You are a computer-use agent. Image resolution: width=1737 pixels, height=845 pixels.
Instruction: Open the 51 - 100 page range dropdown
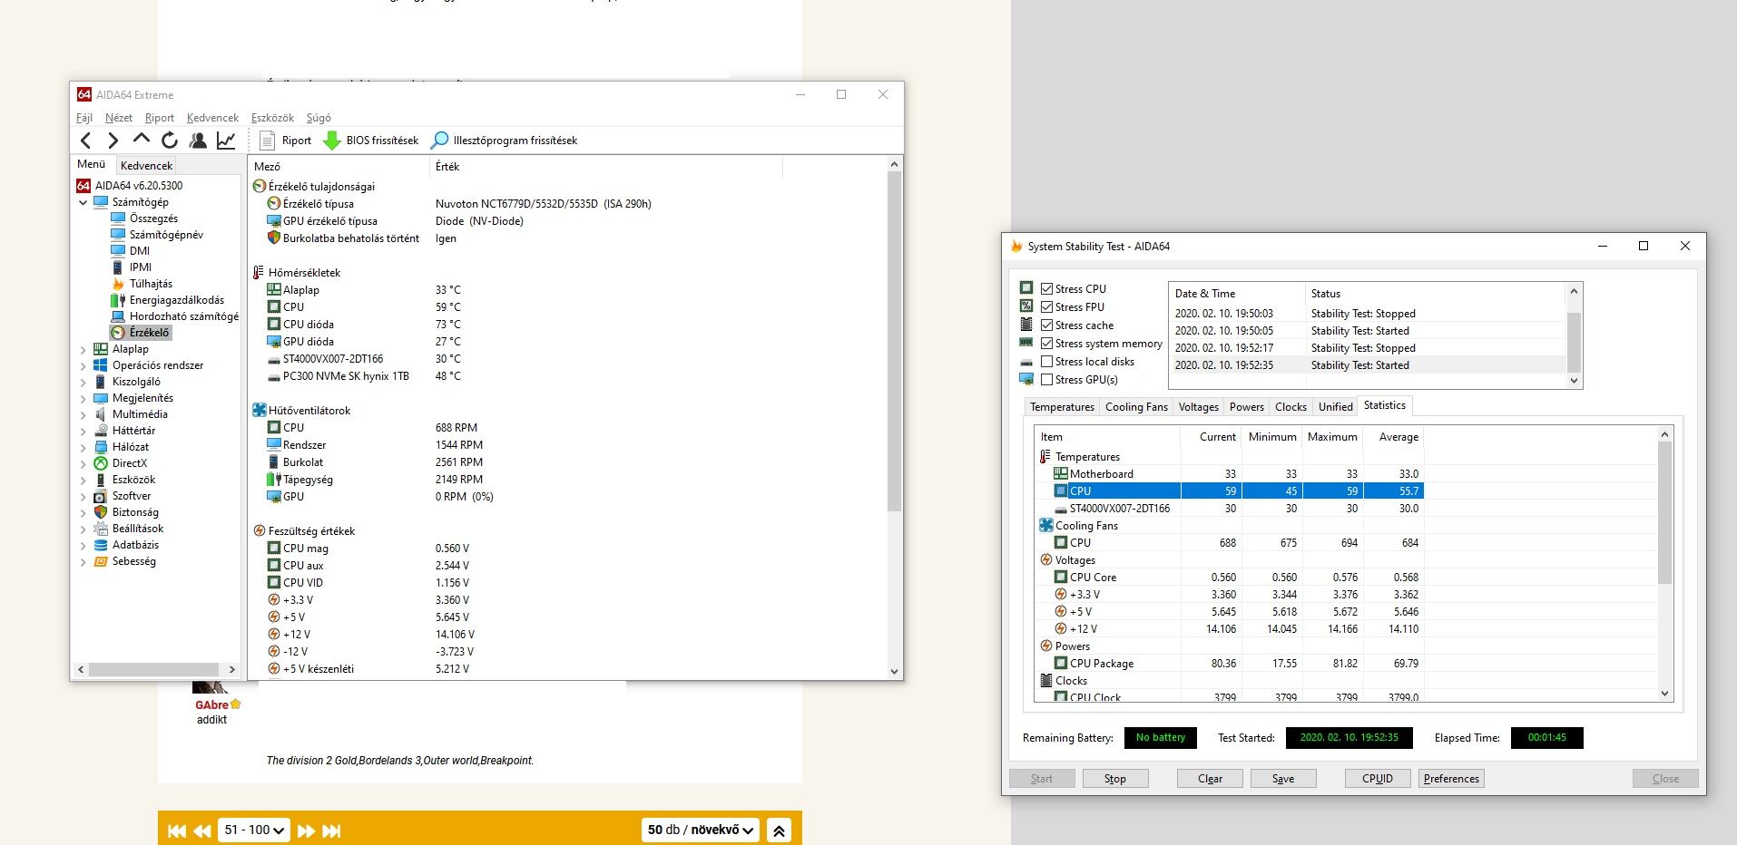(x=254, y=830)
